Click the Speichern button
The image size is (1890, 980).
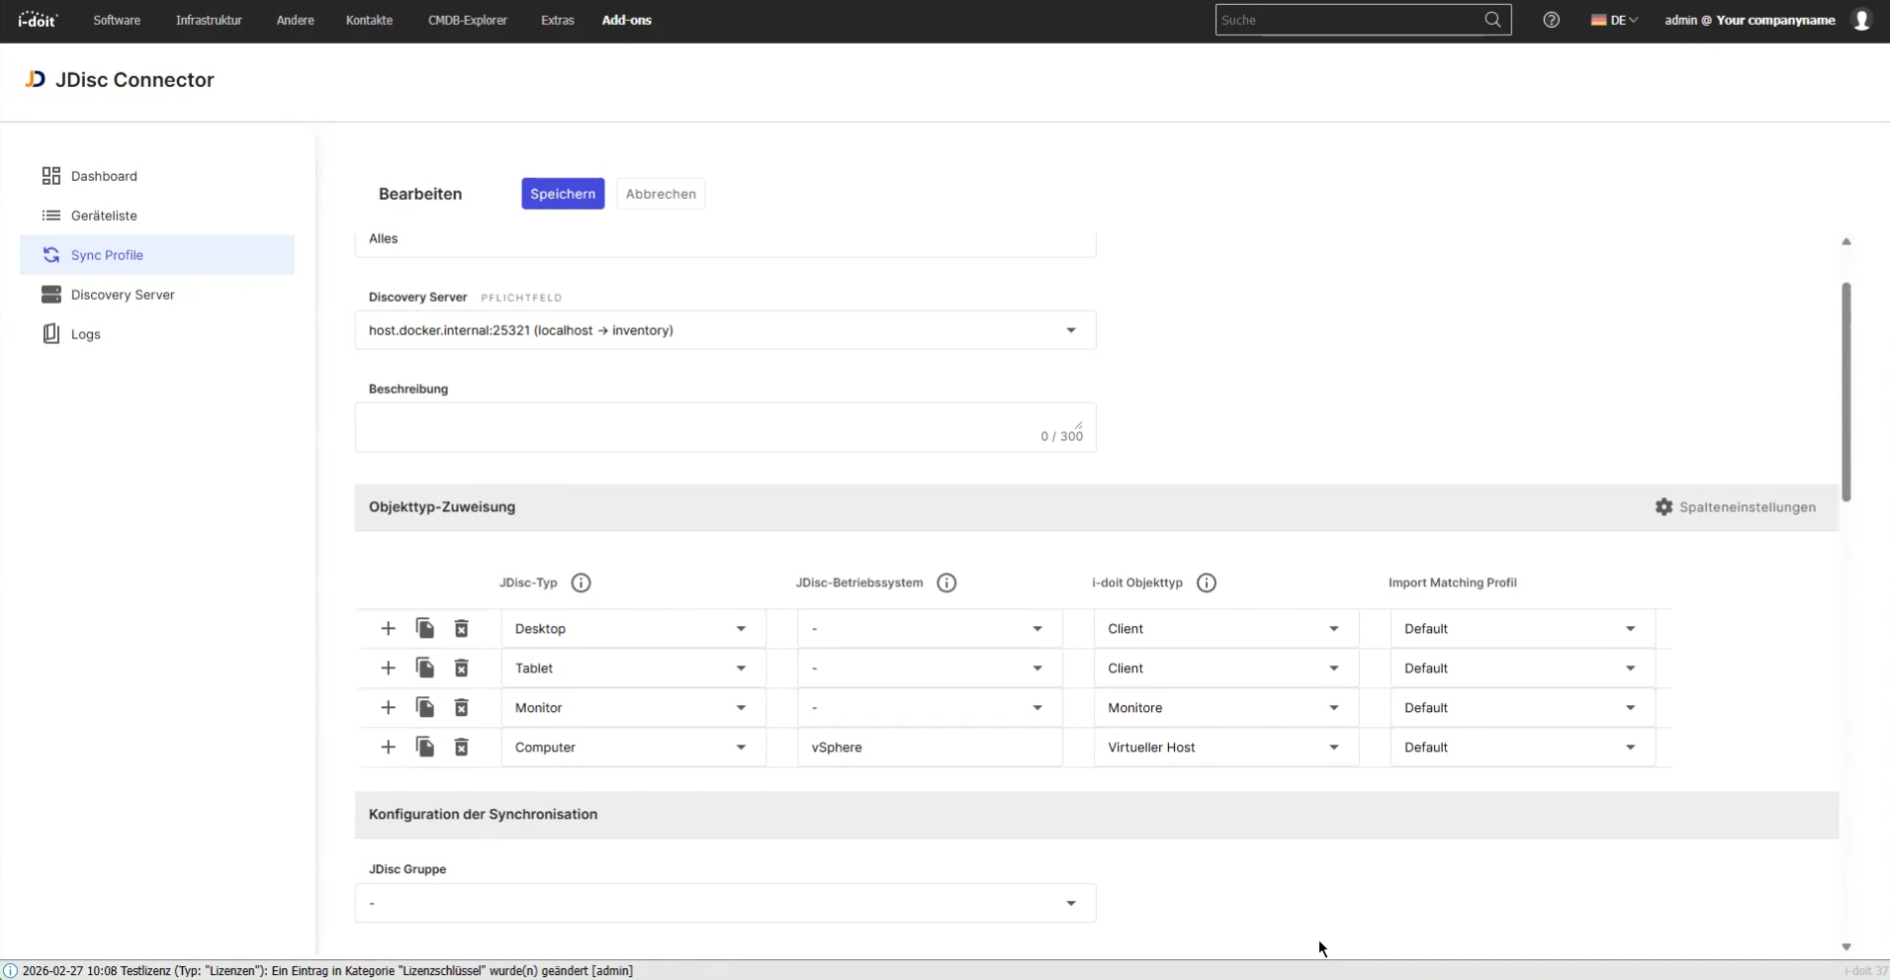tap(562, 194)
